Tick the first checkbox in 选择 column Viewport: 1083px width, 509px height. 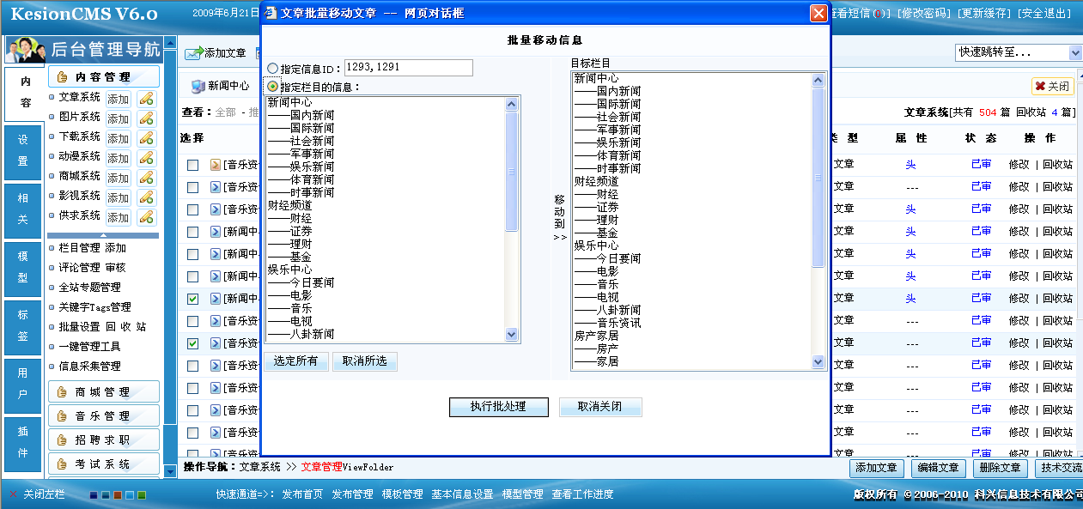(193, 165)
